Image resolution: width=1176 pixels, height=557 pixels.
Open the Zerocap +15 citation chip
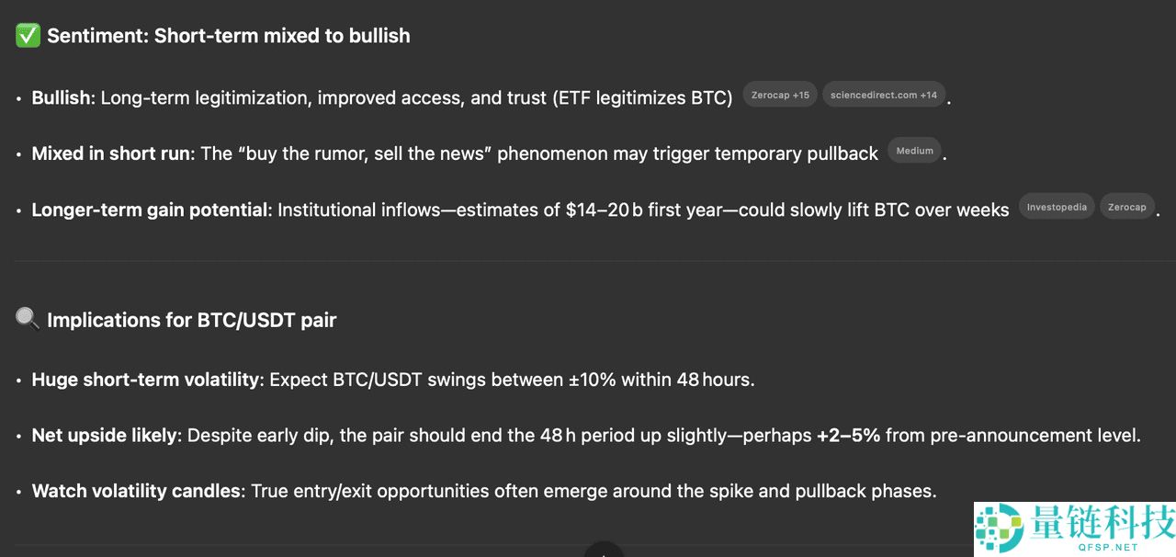[780, 95]
